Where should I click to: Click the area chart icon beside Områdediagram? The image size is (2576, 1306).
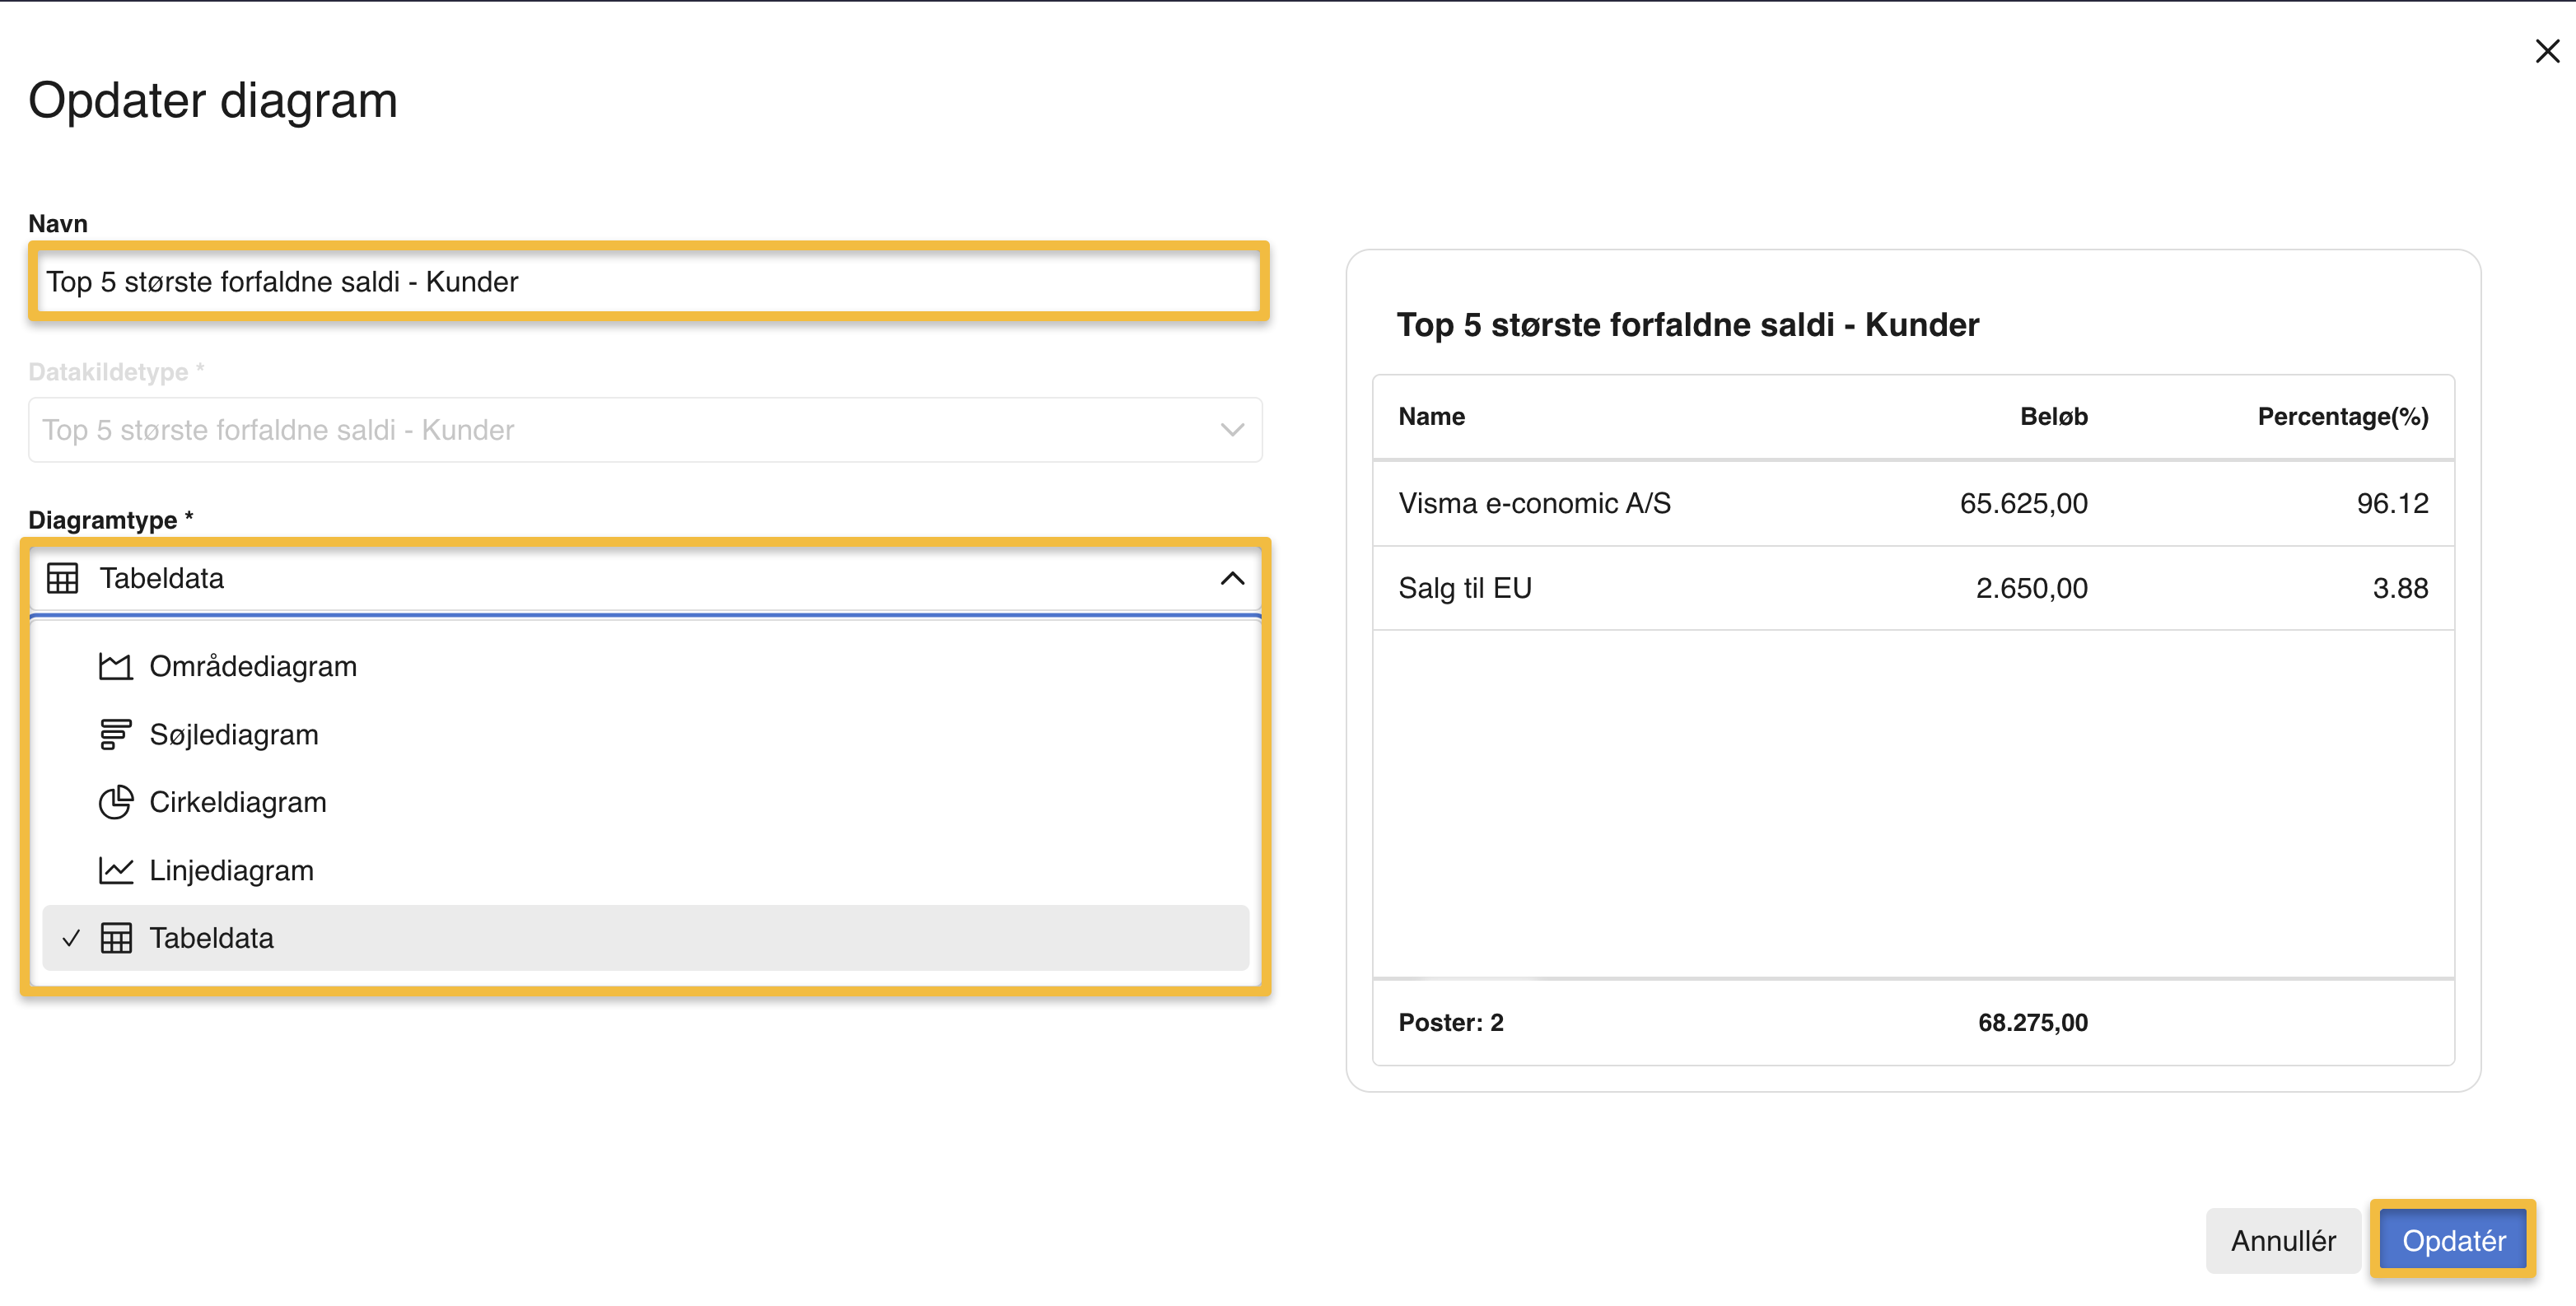tap(115, 666)
